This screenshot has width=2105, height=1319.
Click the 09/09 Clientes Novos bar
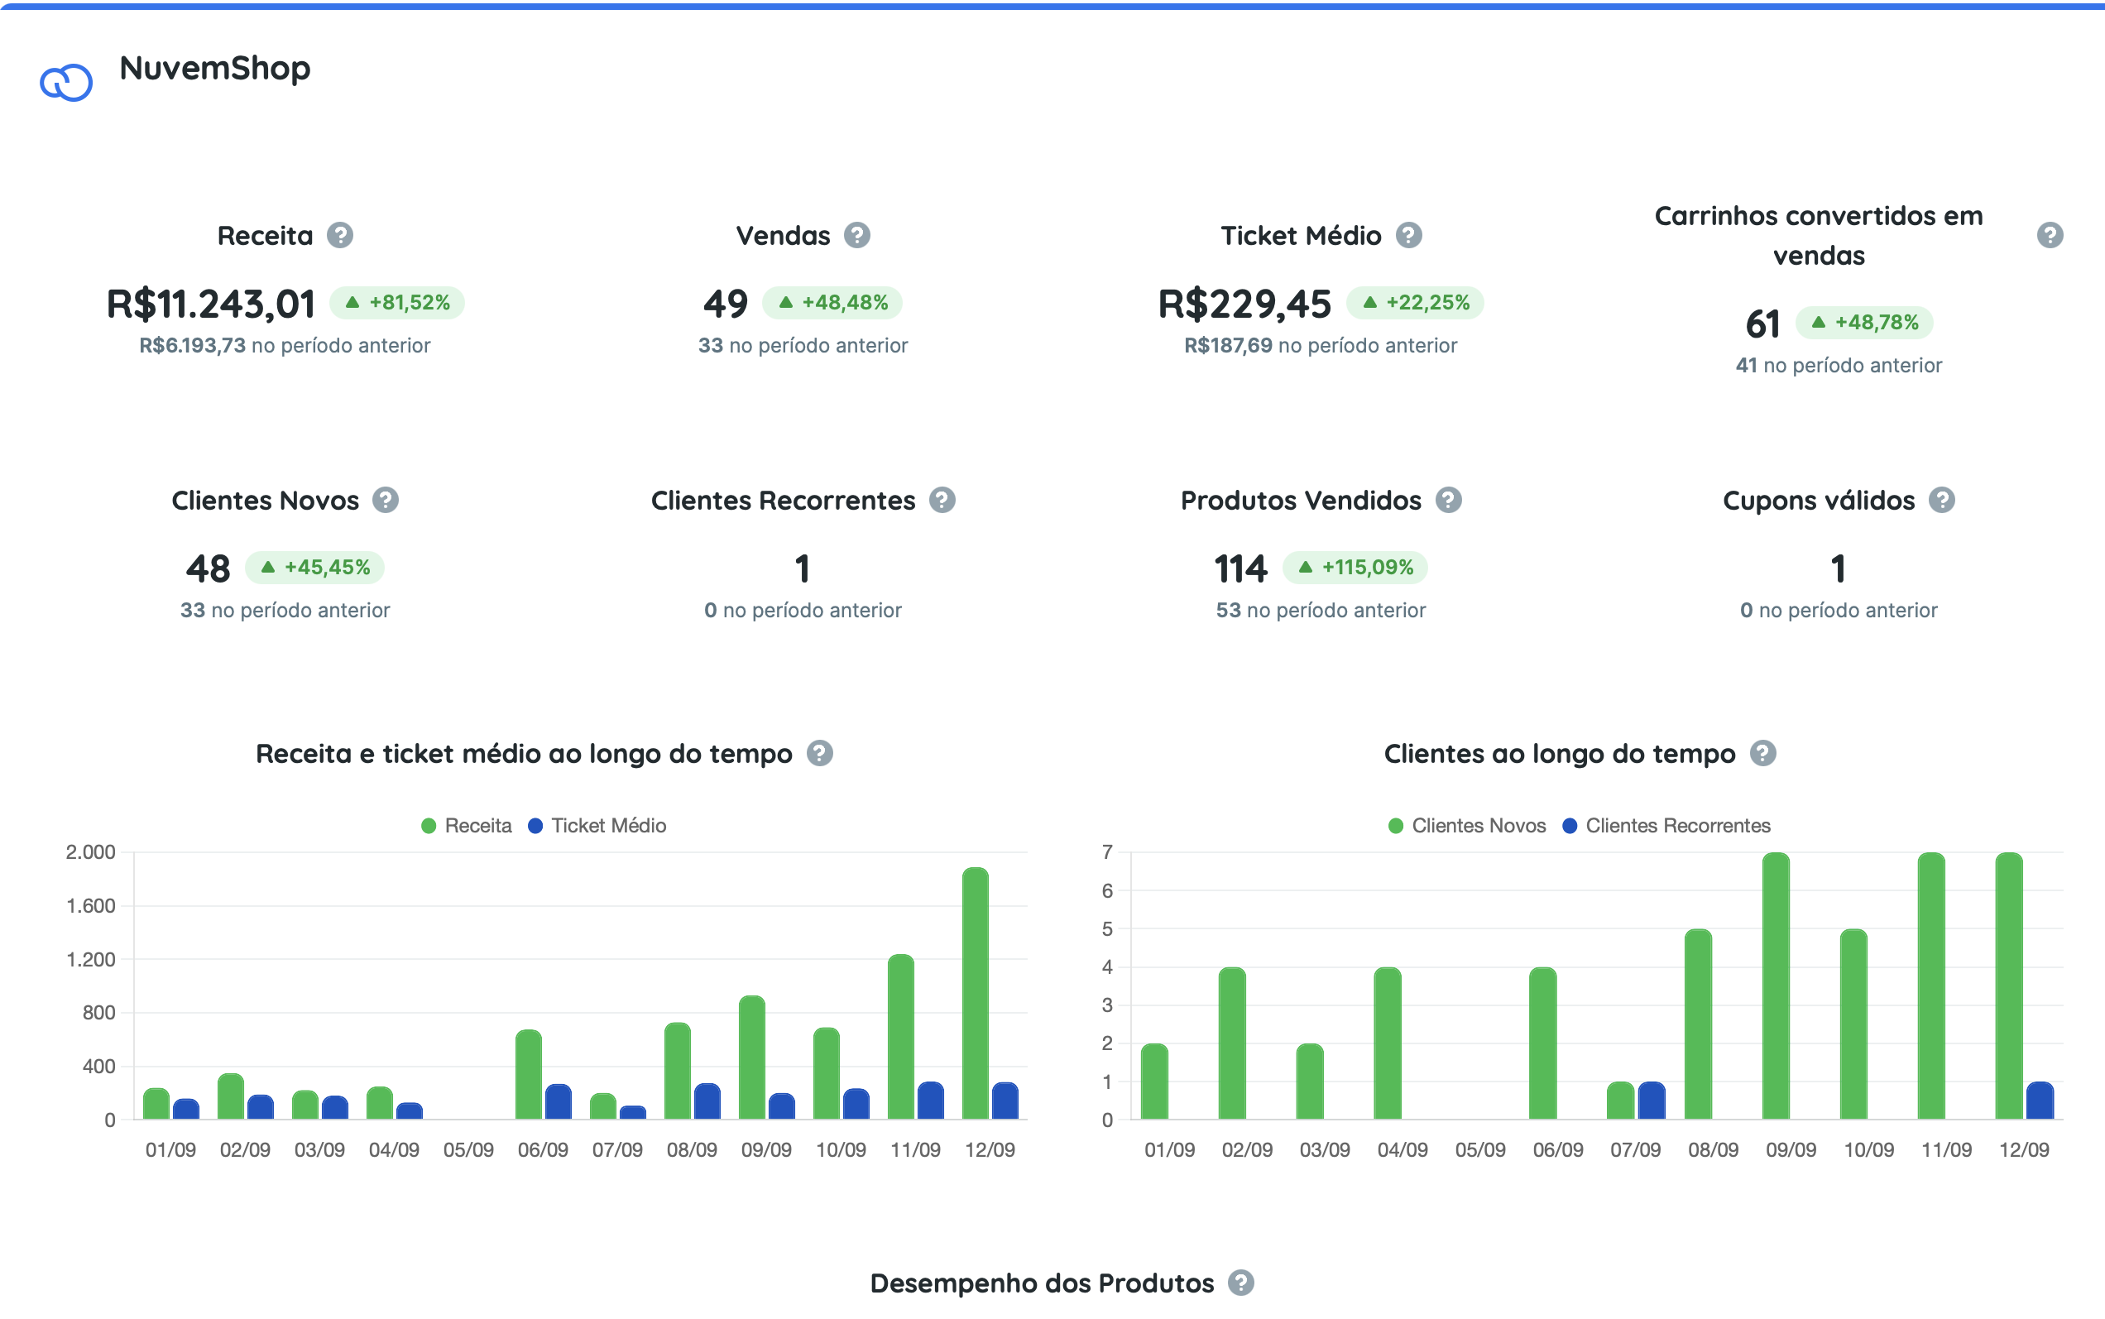coord(1775,986)
